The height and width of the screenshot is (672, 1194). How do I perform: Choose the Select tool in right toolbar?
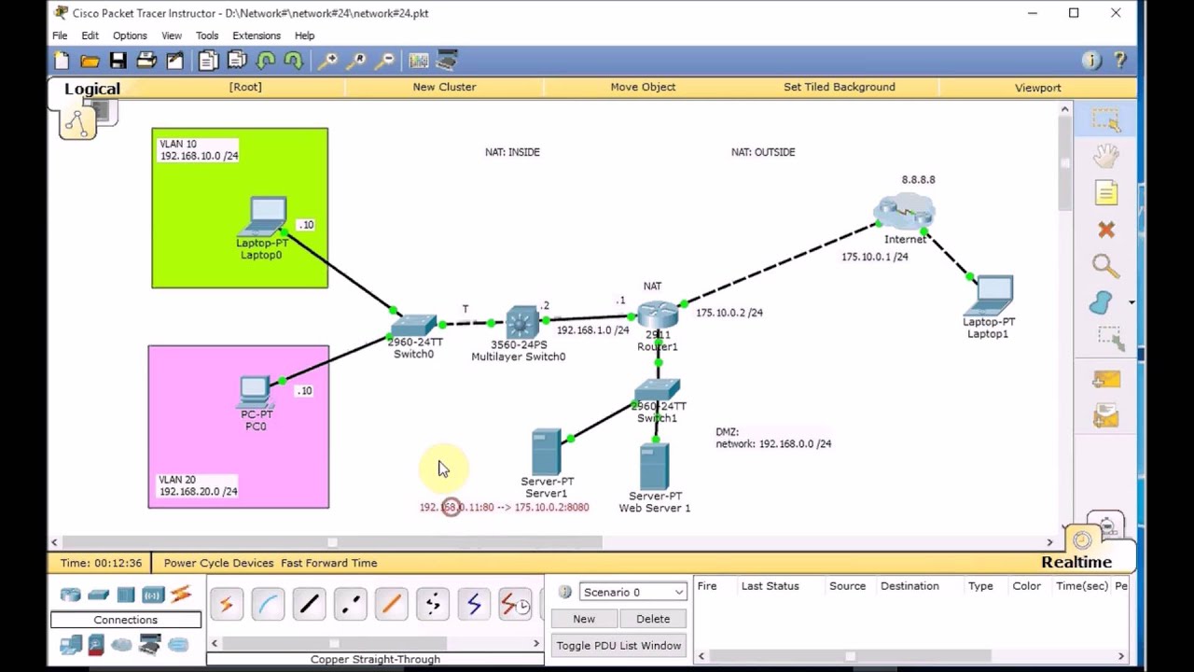1106,119
